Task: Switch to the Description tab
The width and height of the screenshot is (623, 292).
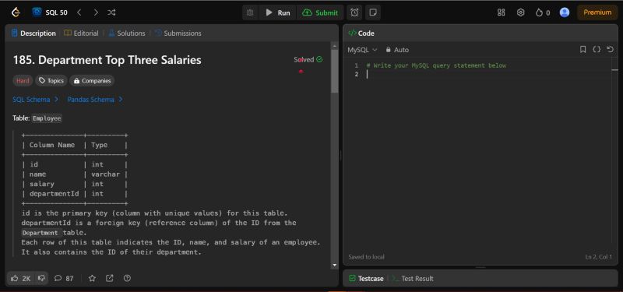Action: coord(33,33)
